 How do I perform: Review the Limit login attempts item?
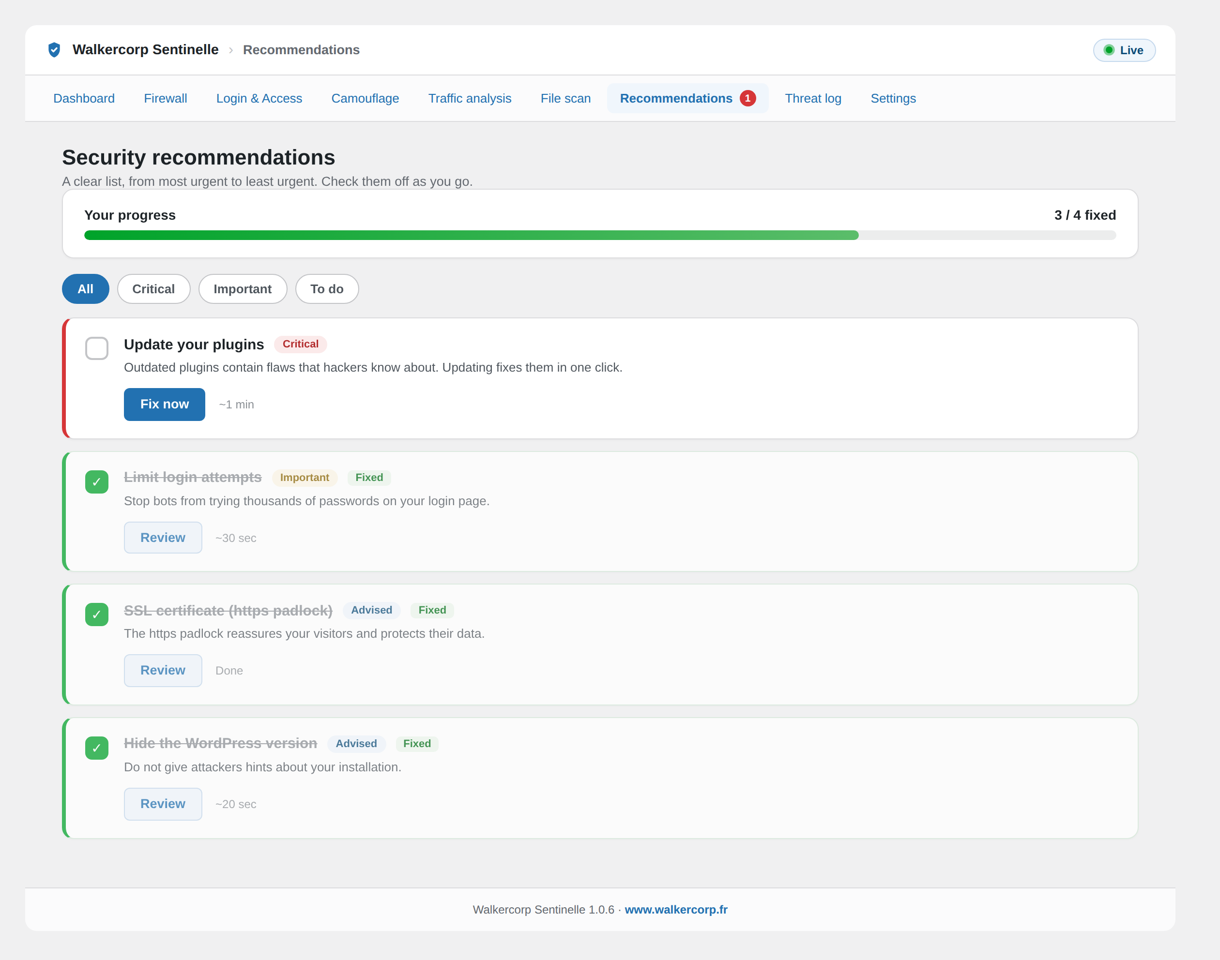tap(163, 537)
